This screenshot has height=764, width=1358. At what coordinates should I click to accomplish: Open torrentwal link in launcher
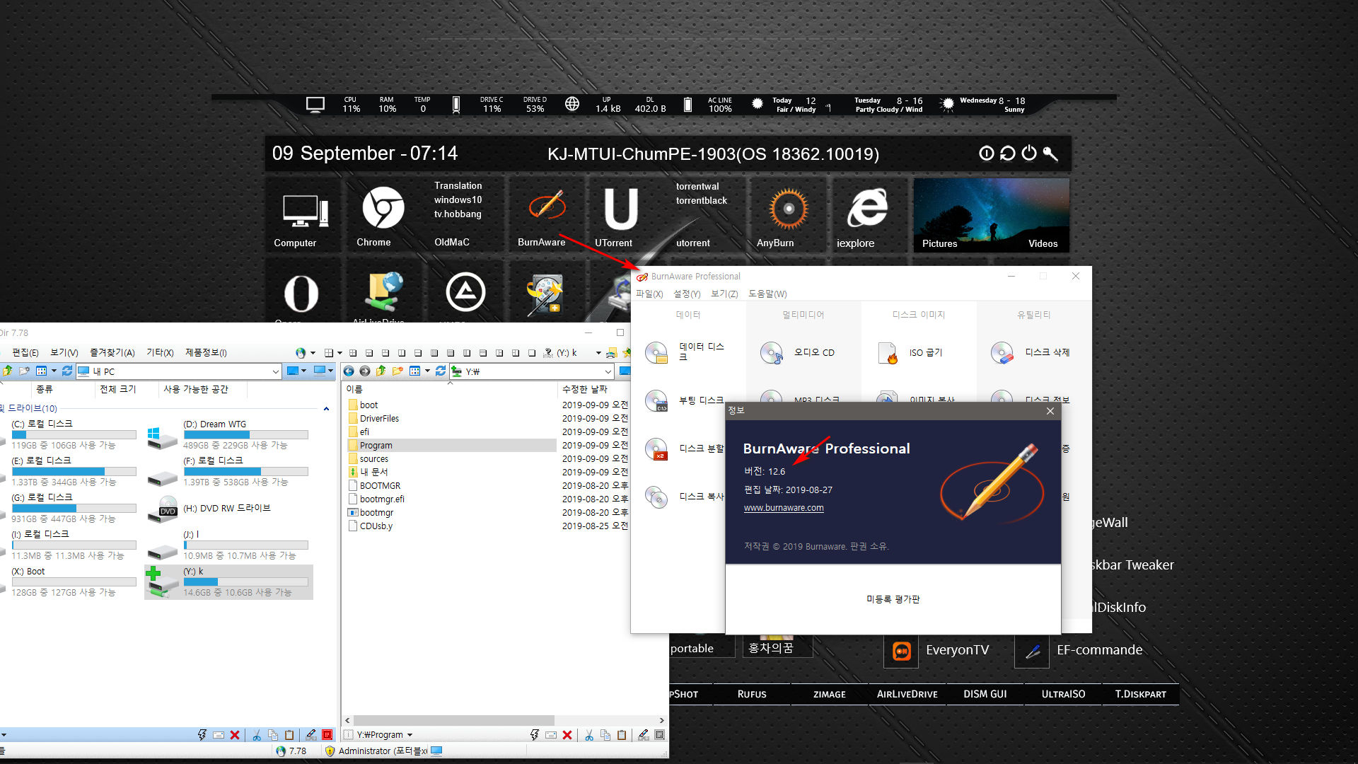coord(697,186)
